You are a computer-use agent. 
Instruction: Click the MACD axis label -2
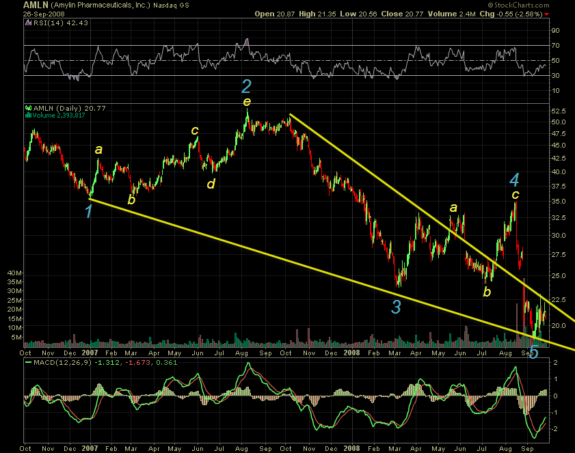pos(555,429)
